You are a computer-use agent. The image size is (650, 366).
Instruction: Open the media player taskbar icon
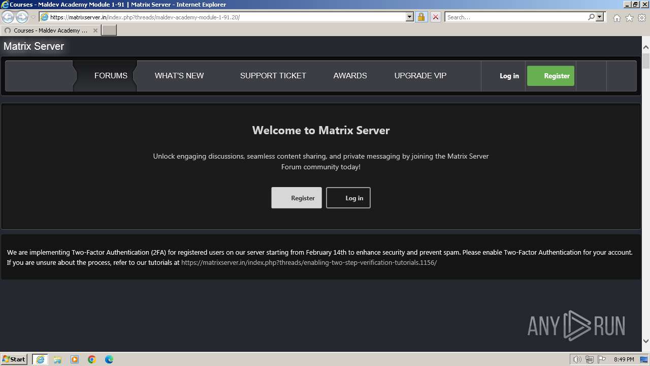pos(75,359)
